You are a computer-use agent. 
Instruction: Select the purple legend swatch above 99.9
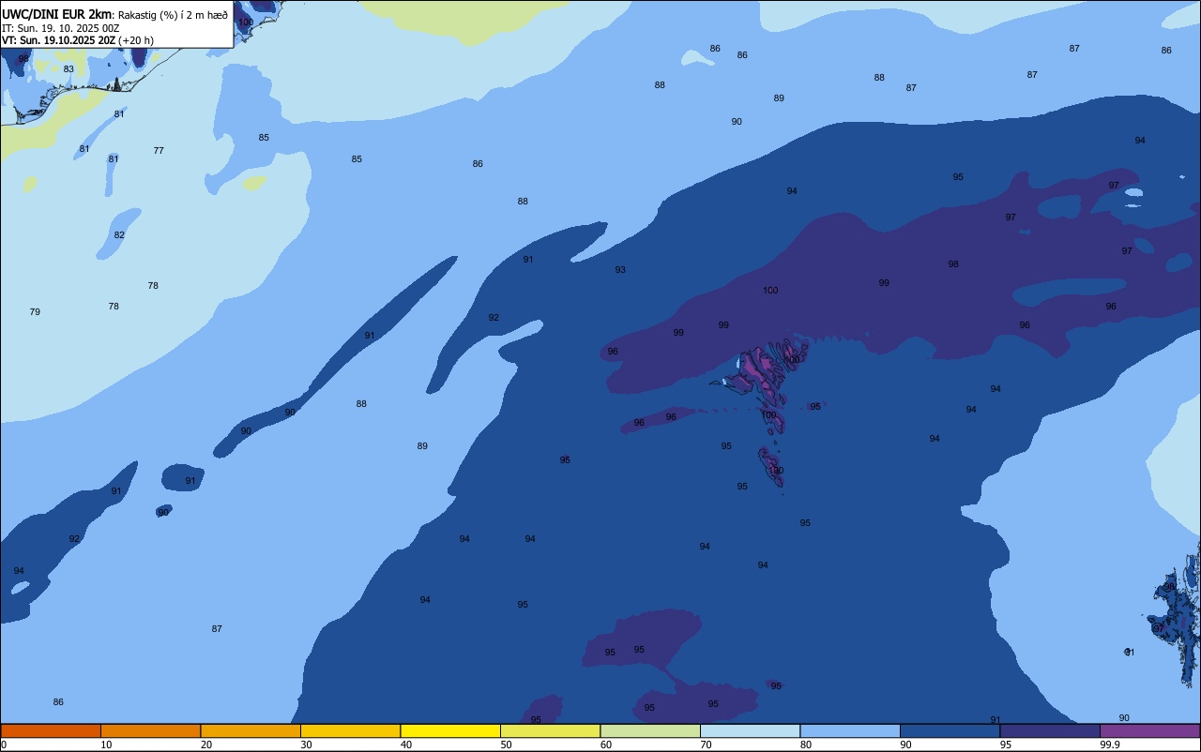1149,730
